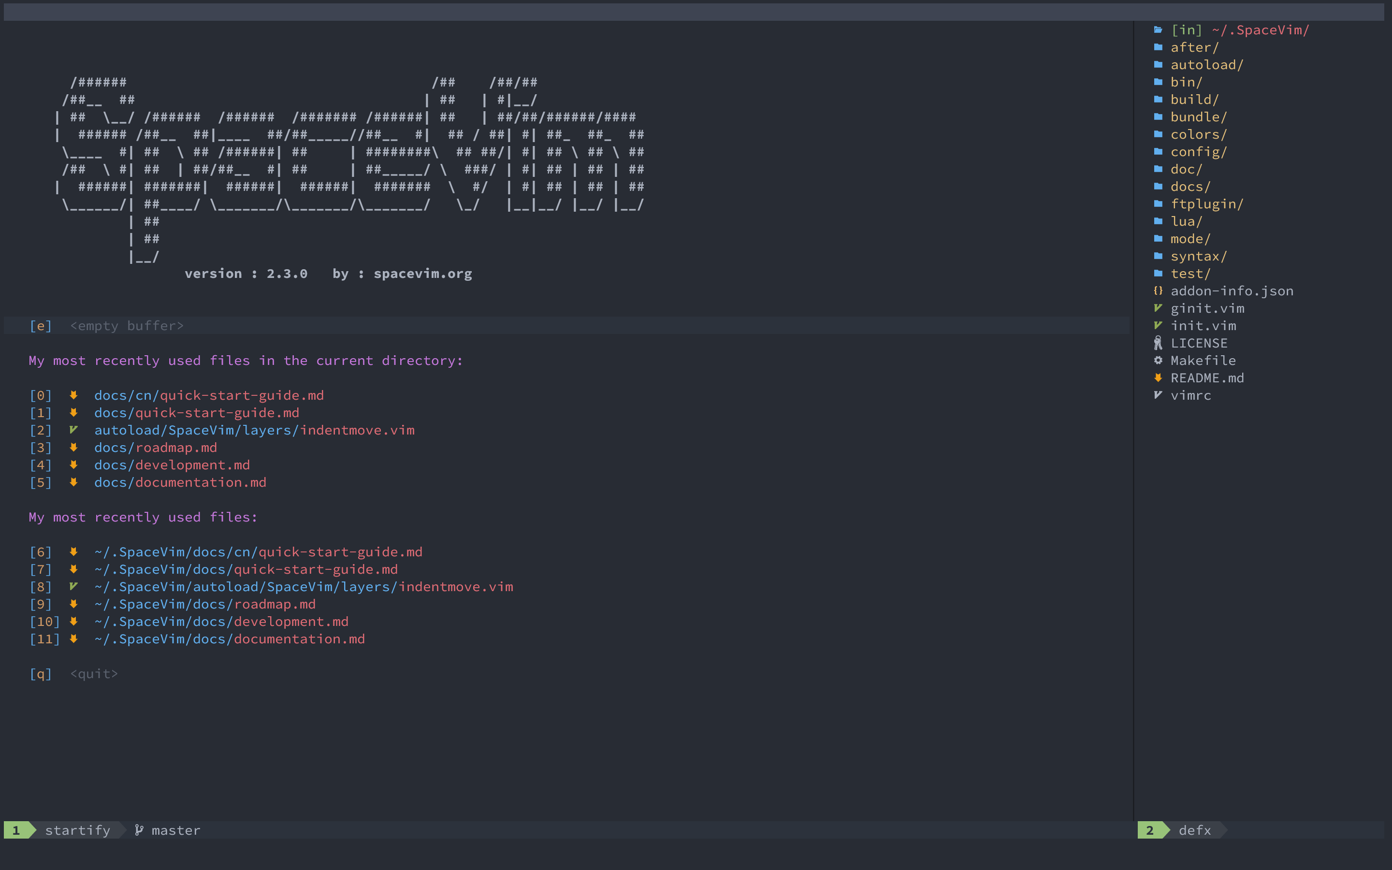Expand the syntax/ directory

[x=1199, y=257]
